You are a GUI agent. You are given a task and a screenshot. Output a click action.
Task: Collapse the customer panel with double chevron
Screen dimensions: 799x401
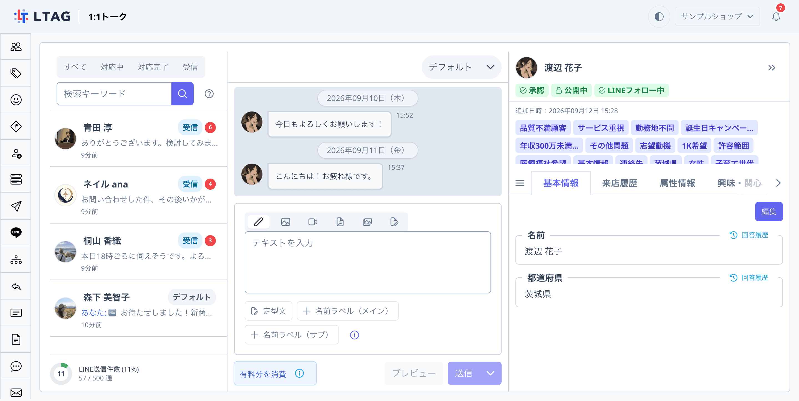click(x=771, y=68)
